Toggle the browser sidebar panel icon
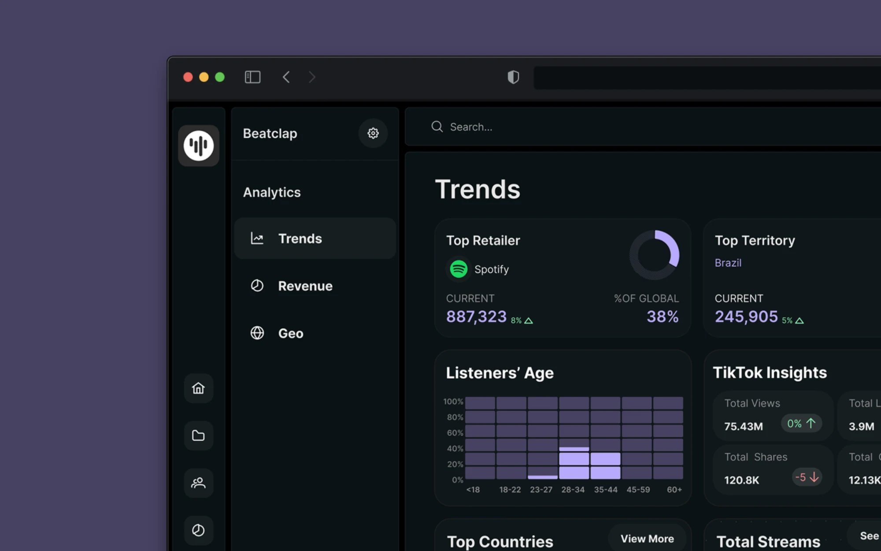The height and width of the screenshot is (551, 881). coord(252,77)
